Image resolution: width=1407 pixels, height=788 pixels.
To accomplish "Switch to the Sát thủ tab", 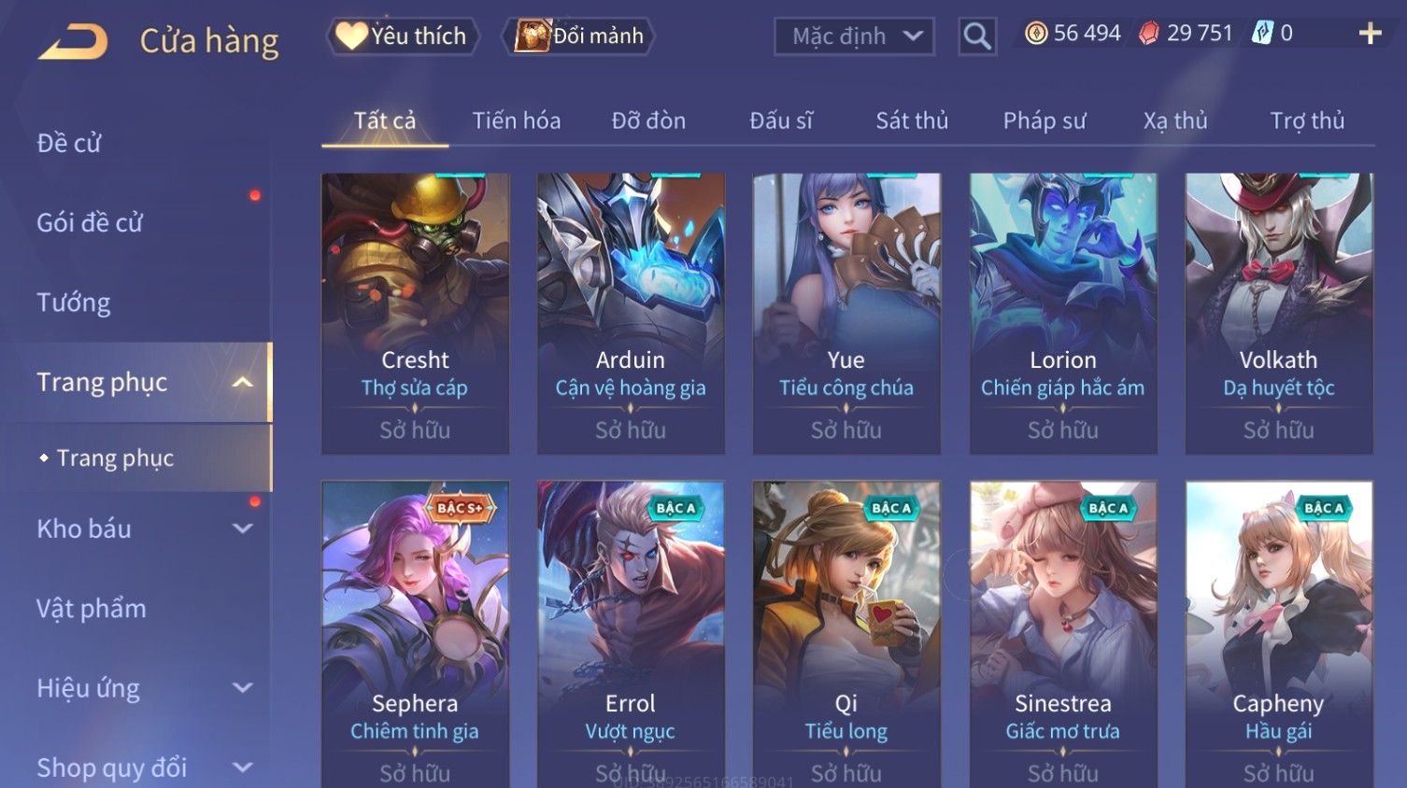I will click(x=912, y=120).
